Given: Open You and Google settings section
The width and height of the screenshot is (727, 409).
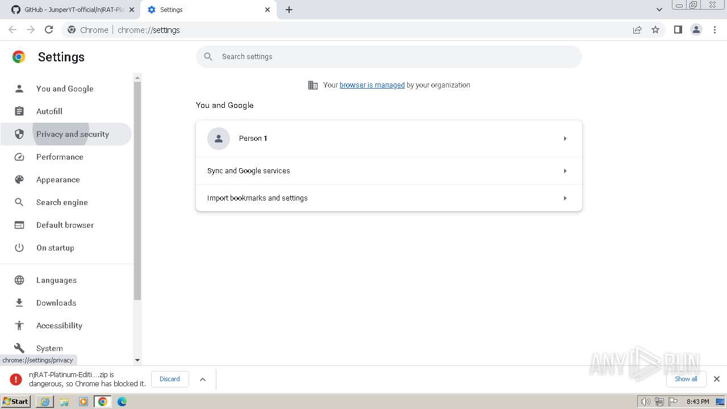Looking at the screenshot, I should click(65, 89).
